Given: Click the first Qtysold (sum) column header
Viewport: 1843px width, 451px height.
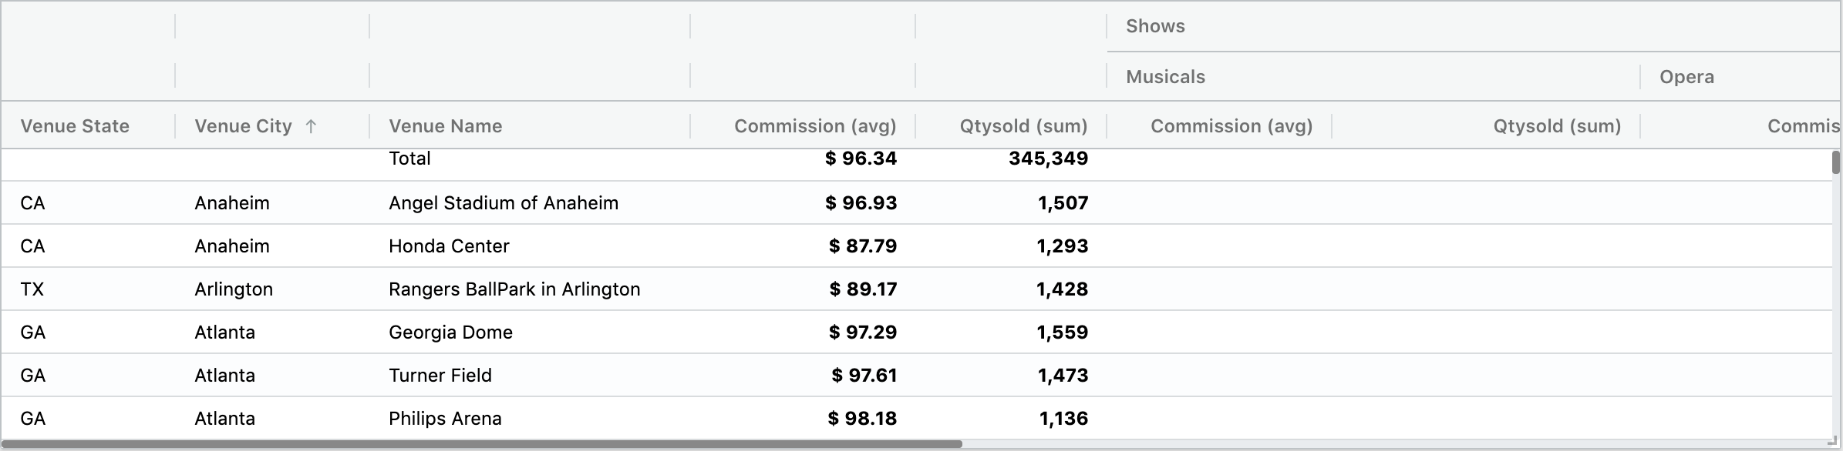Looking at the screenshot, I should pyautogui.click(x=1023, y=126).
